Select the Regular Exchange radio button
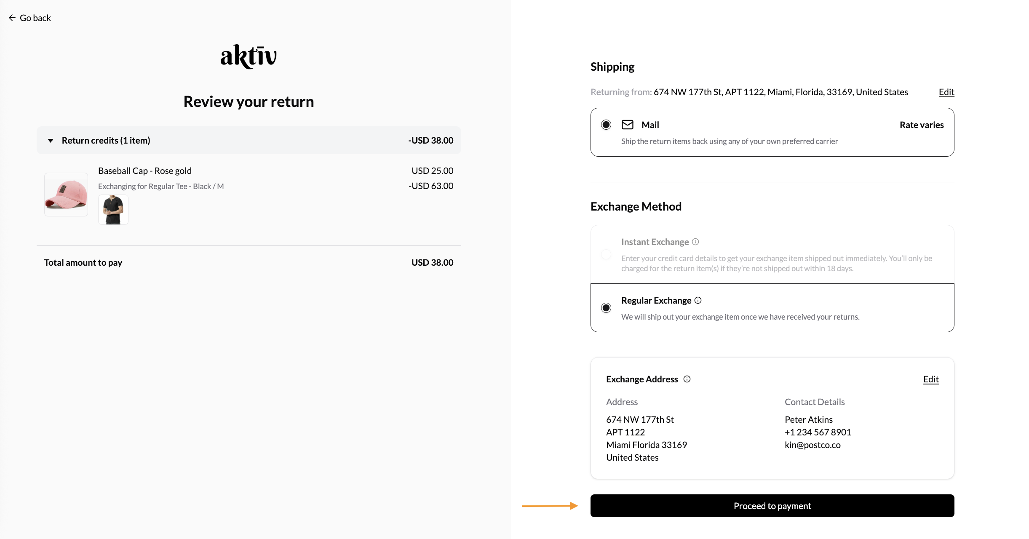The width and height of the screenshot is (1029, 539). pyautogui.click(x=606, y=308)
